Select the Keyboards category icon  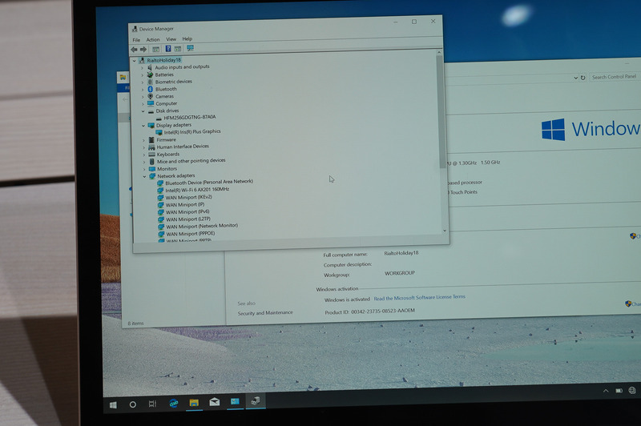coord(151,155)
